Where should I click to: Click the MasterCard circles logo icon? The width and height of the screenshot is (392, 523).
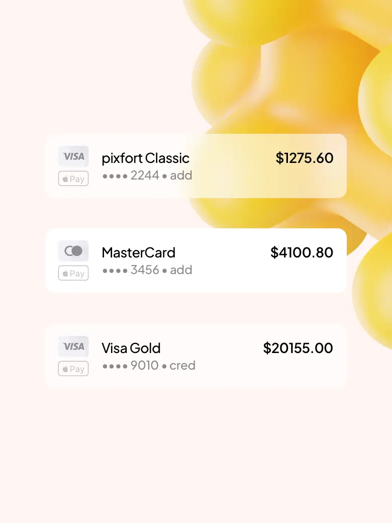coord(73,251)
